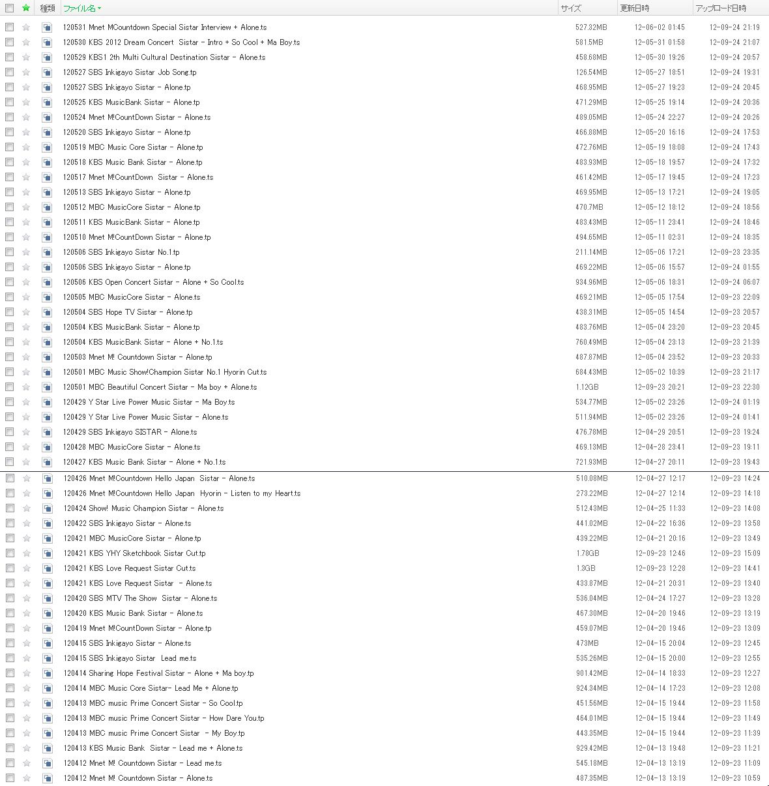Open 120421 KBS Love Request Sistar - Alone.ts
Screen dimensions: 769x786
[x=138, y=583]
